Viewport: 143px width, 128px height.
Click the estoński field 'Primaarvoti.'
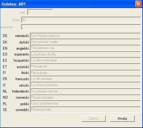pos(85,67)
